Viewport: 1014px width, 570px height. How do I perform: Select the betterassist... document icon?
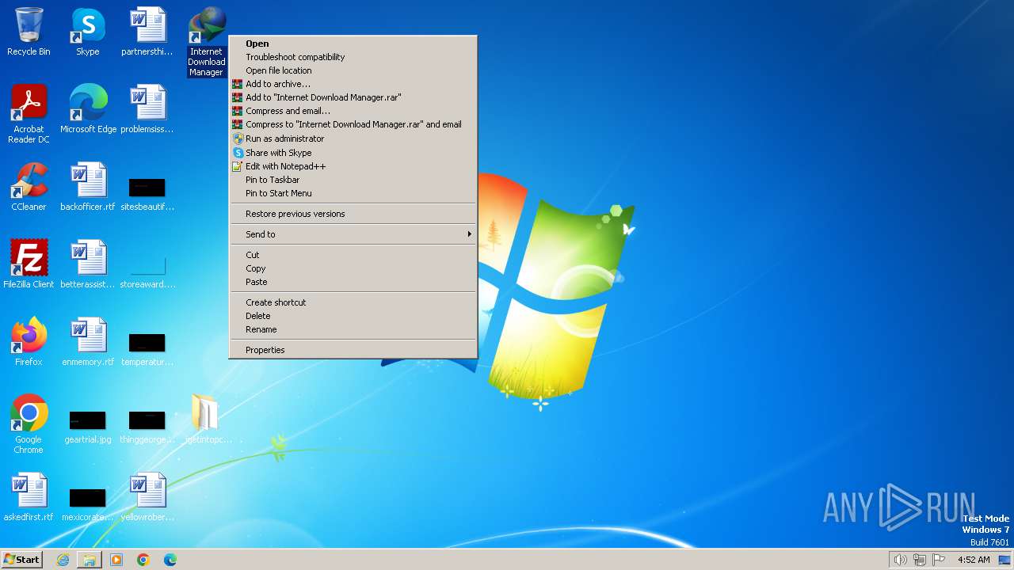point(88,264)
